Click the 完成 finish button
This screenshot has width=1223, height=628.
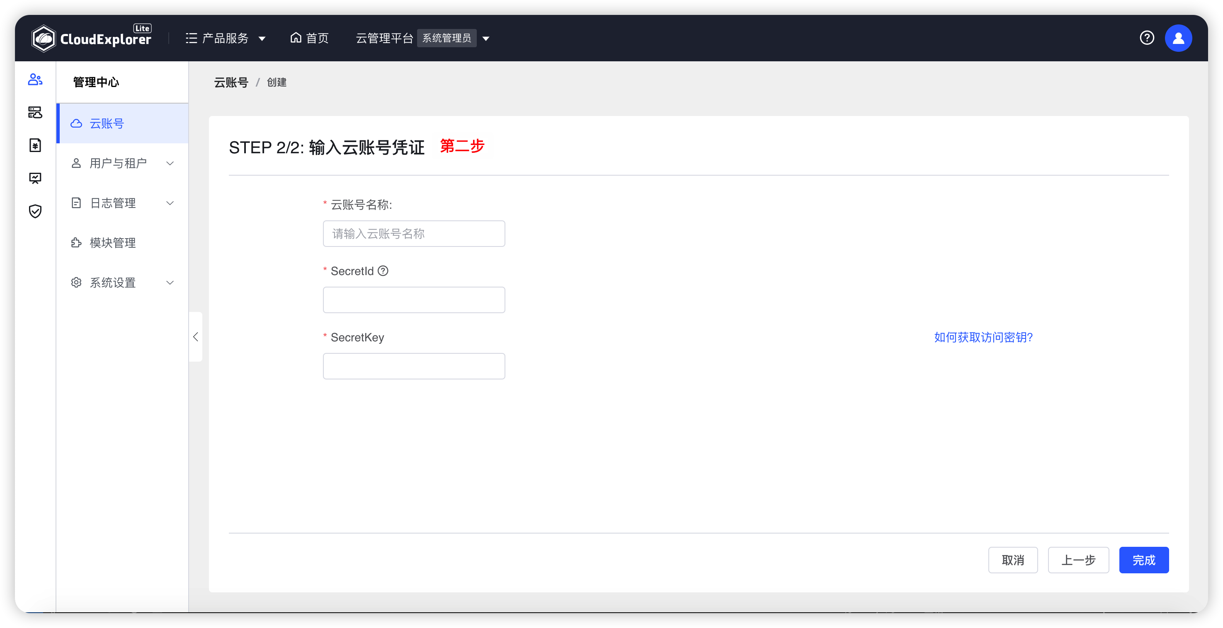pyautogui.click(x=1144, y=560)
